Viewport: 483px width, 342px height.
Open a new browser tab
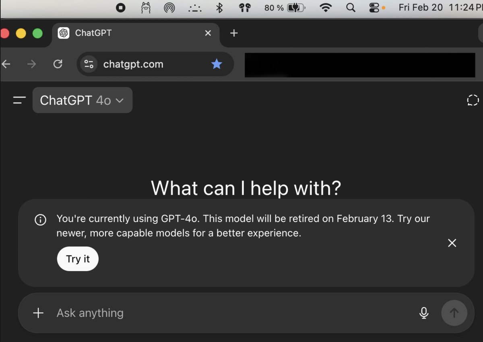coord(234,33)
